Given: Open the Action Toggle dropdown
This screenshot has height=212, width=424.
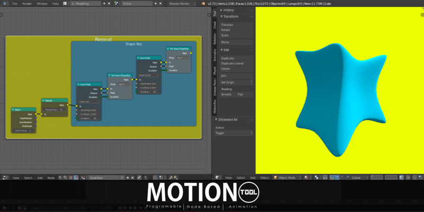Looking at the screenshot, I should point(234,133).
